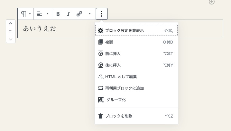Expand more rich text controls arrow

pos(89,14)
